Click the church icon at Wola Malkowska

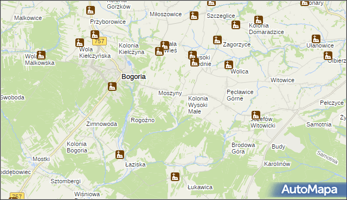pos(41,55)
